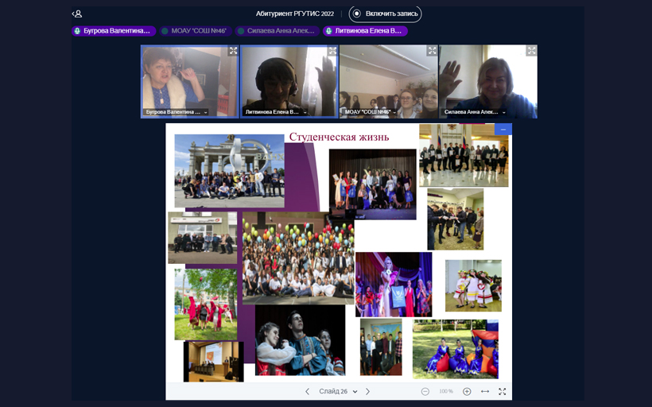
Task: Expand Бутрова Валентина video to fullscreen
Action: click(233, 51)
